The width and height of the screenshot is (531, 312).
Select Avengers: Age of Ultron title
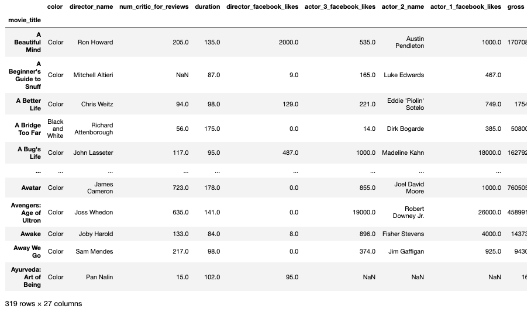26,213
